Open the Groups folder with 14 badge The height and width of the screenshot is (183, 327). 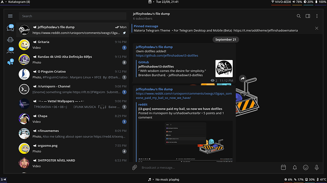[x=10, y=51]
